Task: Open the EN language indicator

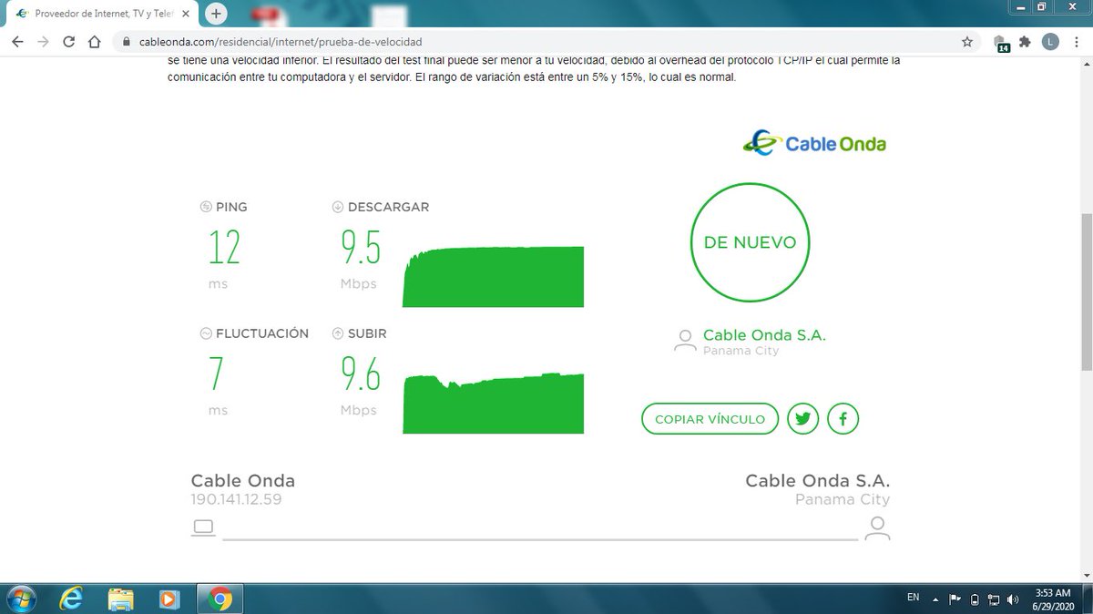Action: [x=913, y=598]
